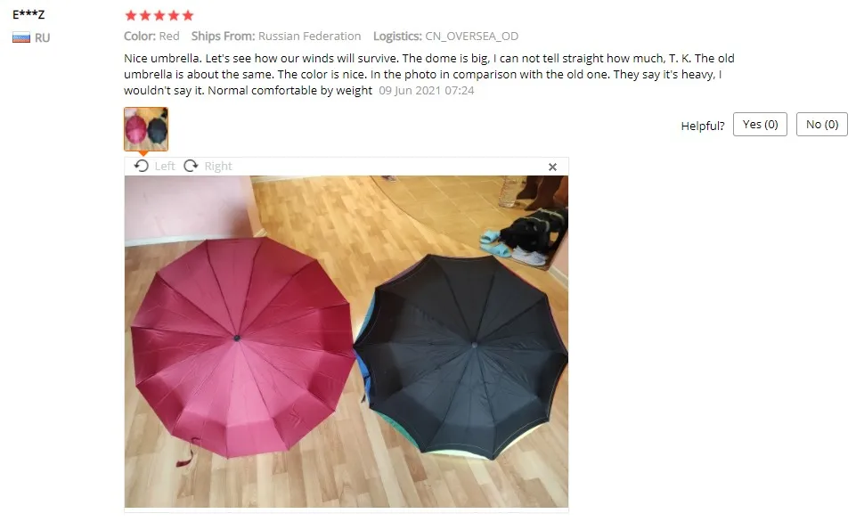Select the umbrella review thumbnail
This screenshot has width=856, height=522.
pos(146,129)
